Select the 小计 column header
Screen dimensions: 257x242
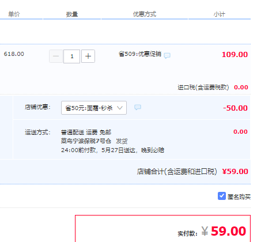(220, 14)
